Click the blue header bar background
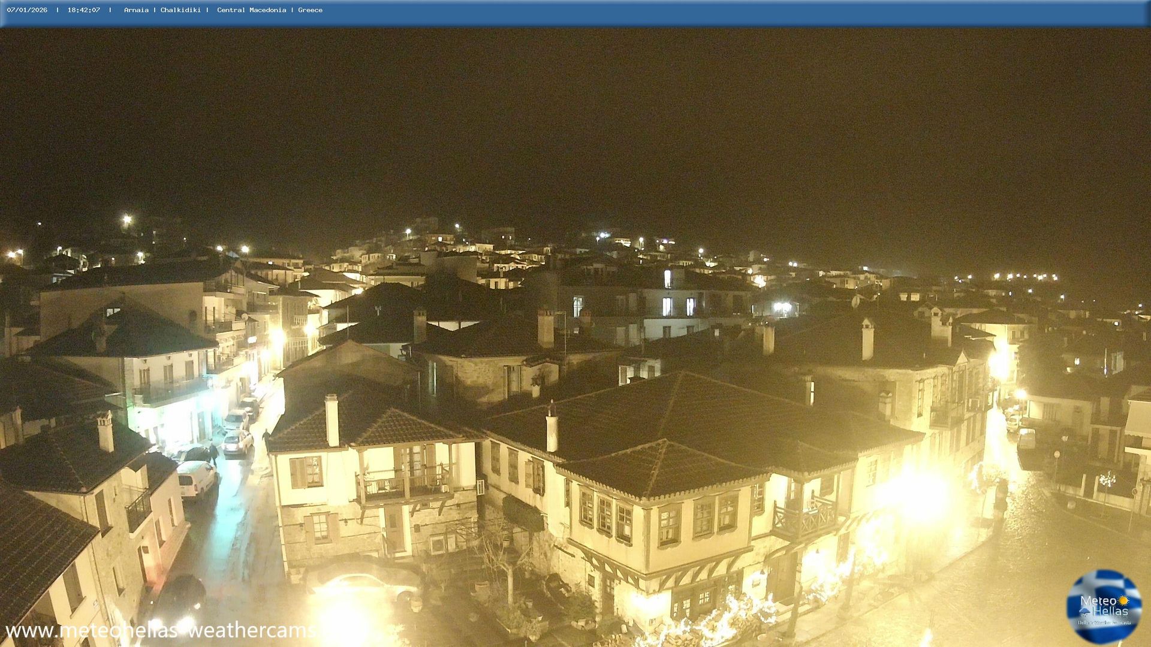The width and height of the screenshot is (1151, 647). 719,12
